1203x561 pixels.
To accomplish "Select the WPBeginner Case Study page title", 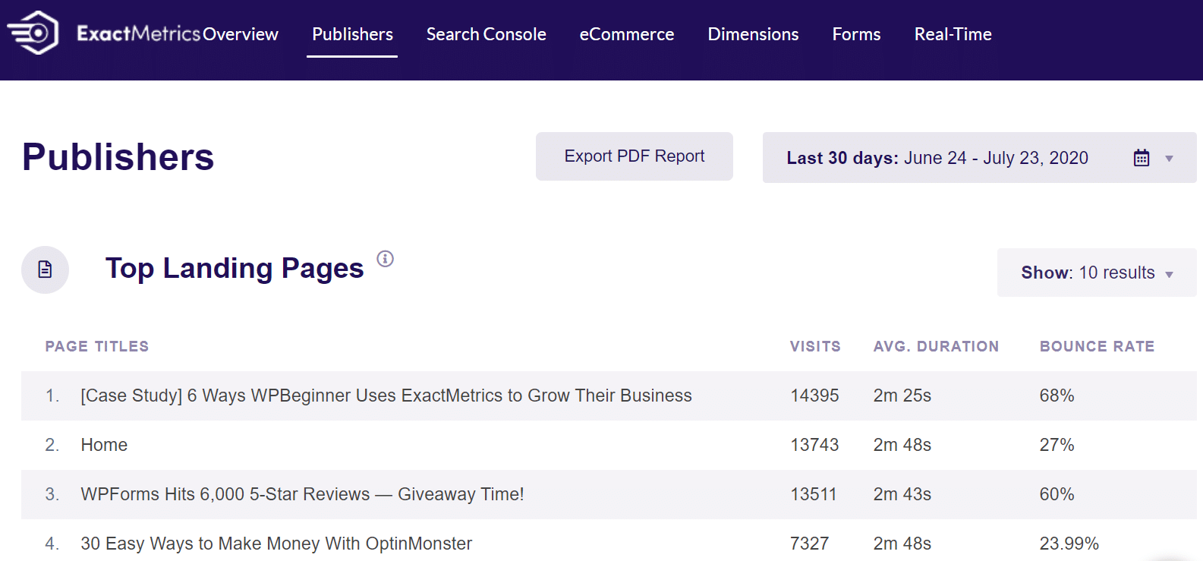I will pos(386,396).
